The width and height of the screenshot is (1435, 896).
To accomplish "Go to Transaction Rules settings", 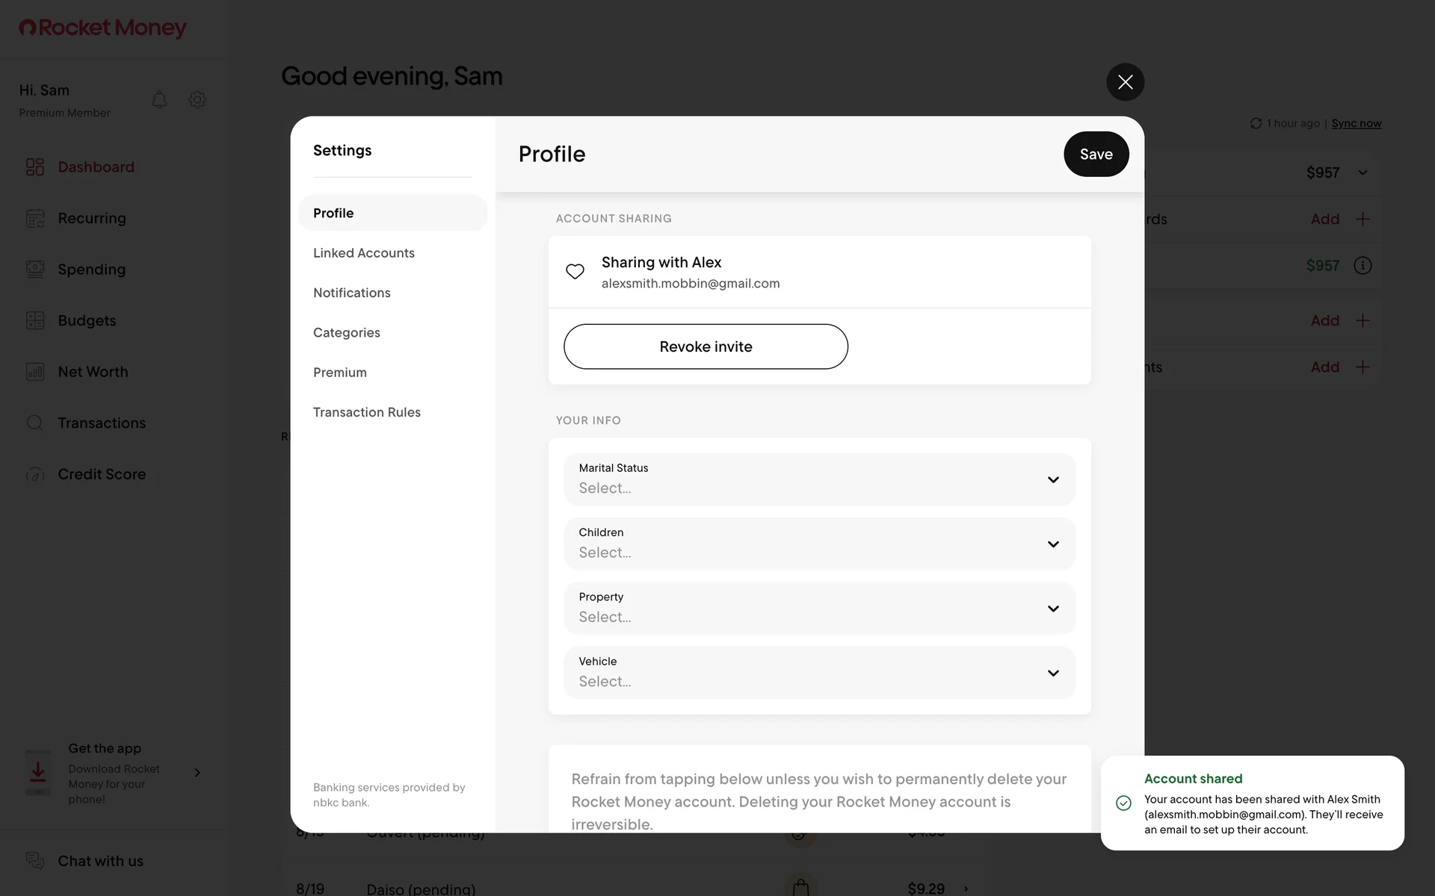I will pos(367,412).
